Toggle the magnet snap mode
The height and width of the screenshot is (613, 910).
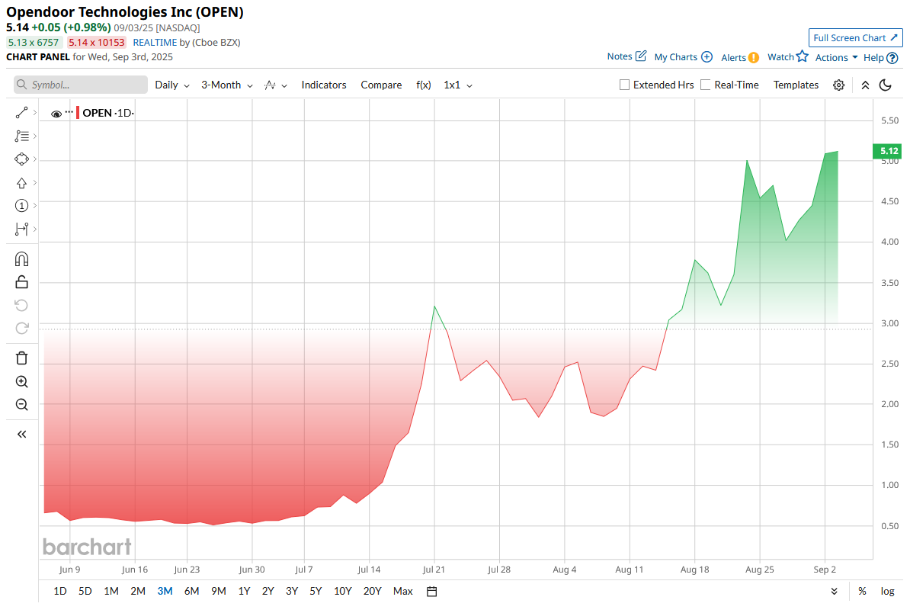coord(21,259)
